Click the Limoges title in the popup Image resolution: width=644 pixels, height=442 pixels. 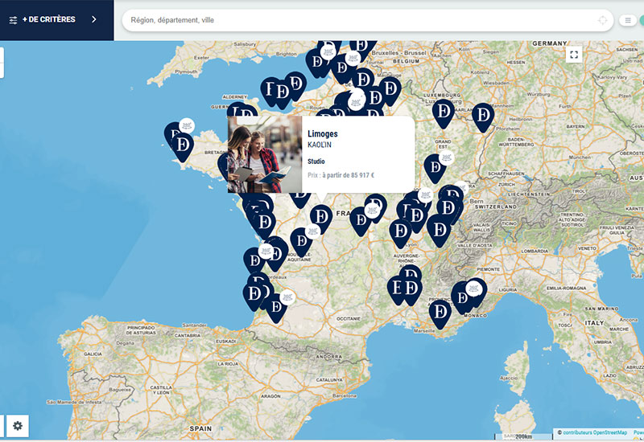coord(323,133)
